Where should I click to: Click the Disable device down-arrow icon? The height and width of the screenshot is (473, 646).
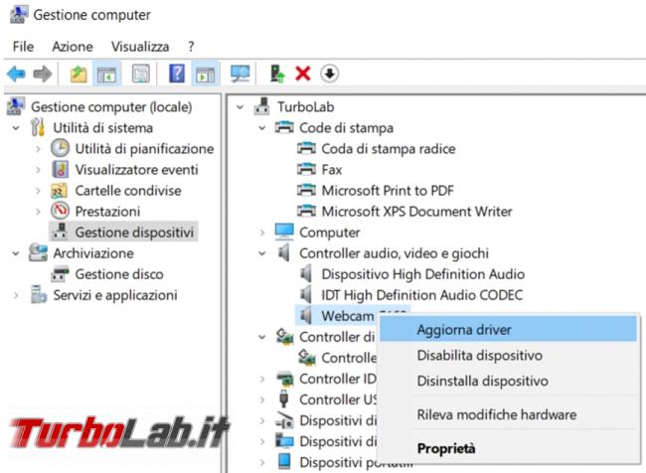[x=329, y=75]
